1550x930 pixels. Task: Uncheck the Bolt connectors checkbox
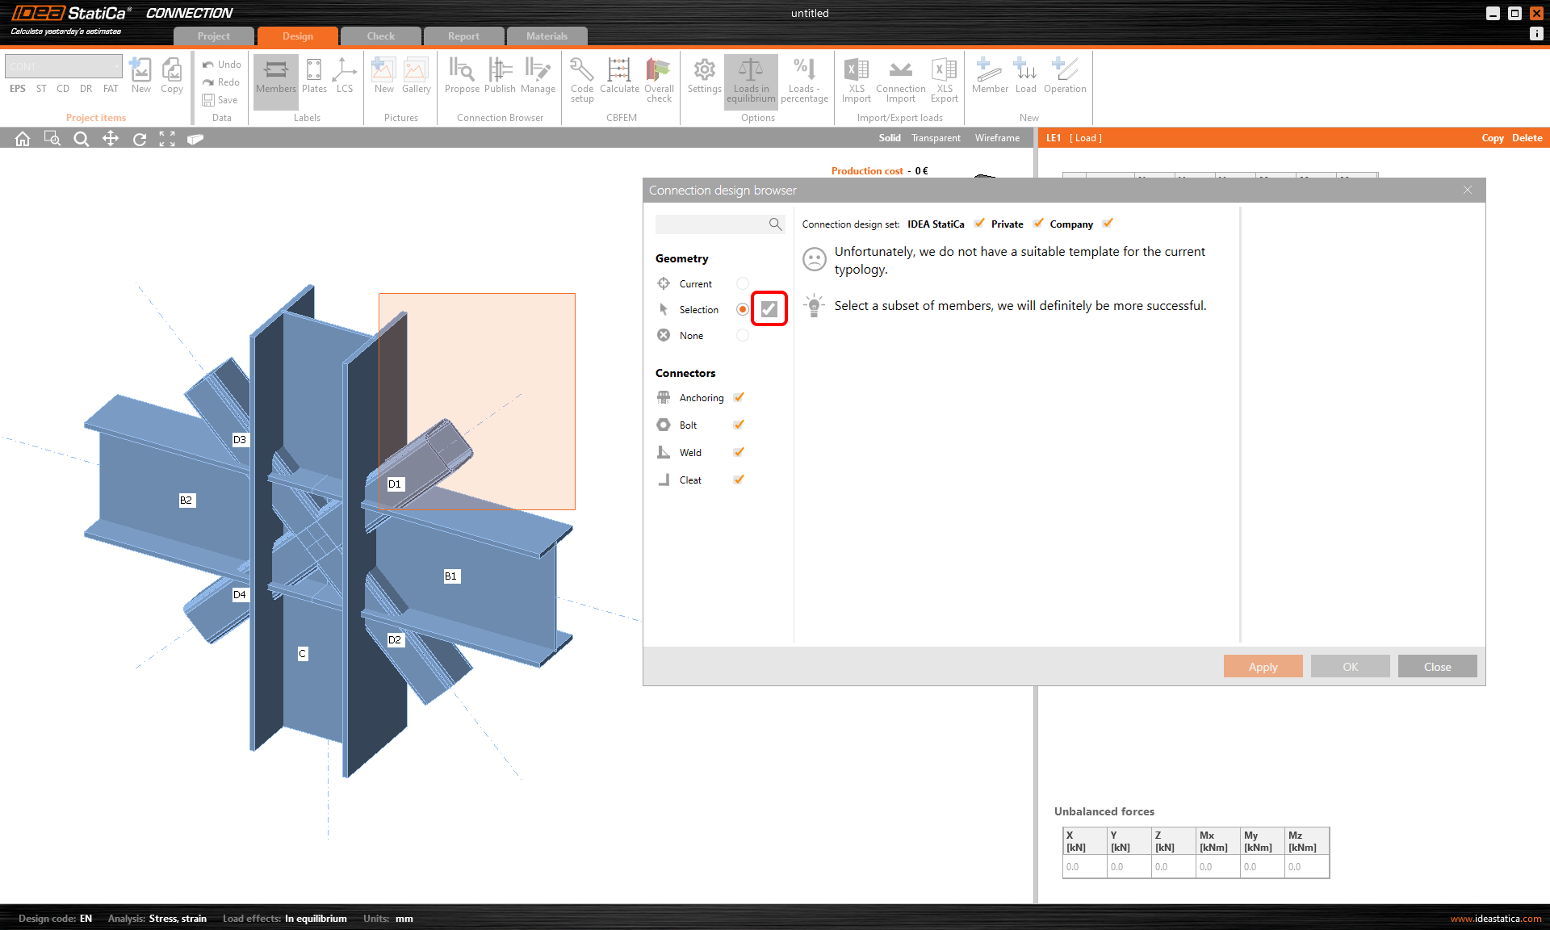click(739, 425)
